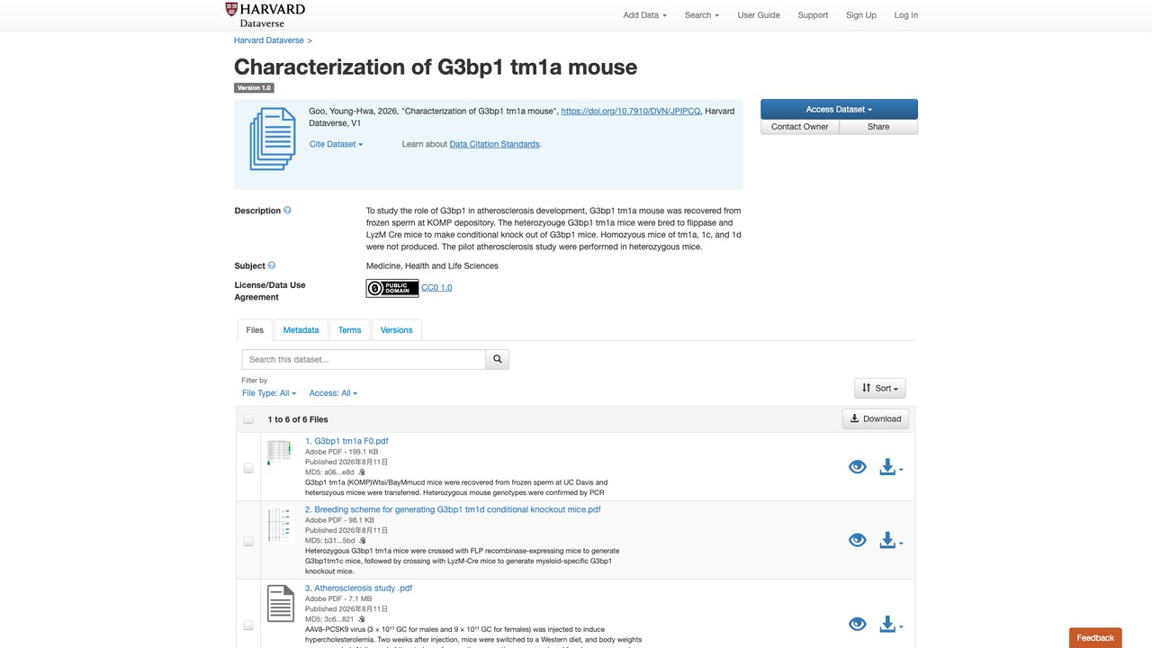Click the Harvard Dataverse logo
Screen dimensions: 1152x648
(265, 14)
